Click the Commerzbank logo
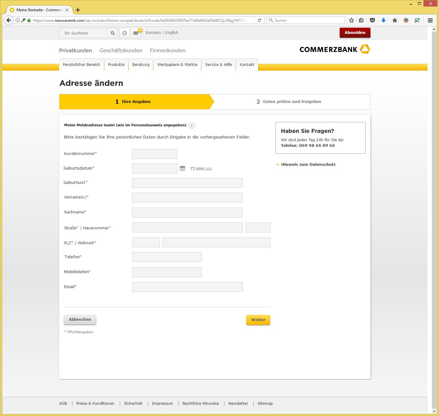This screenshot has height=416, width=439. [335, 49]
